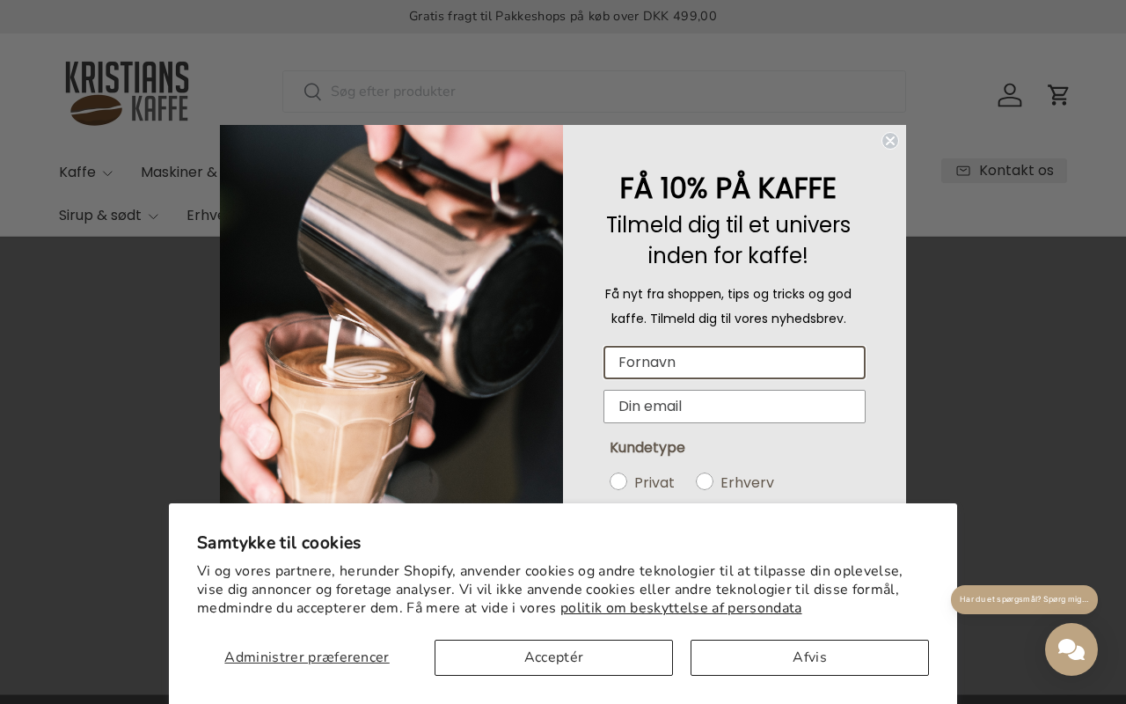
Task: Click the Afvis cookies button
Action: click(809, 657)
